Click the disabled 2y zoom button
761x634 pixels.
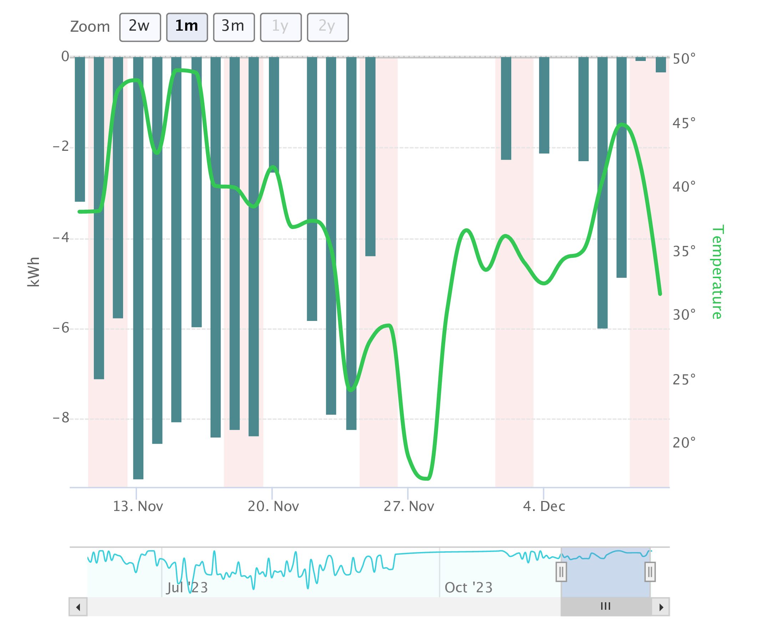[x=328, y=27]
